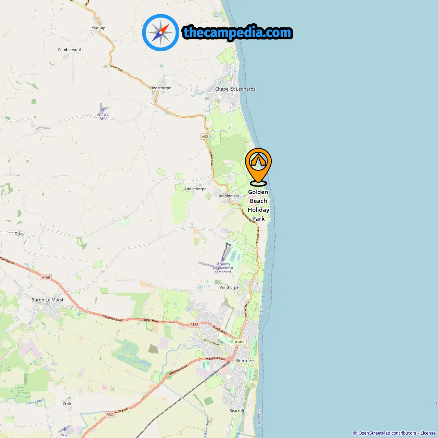
Task: Click the Skegness town label
Action: (x=245, y=361)
